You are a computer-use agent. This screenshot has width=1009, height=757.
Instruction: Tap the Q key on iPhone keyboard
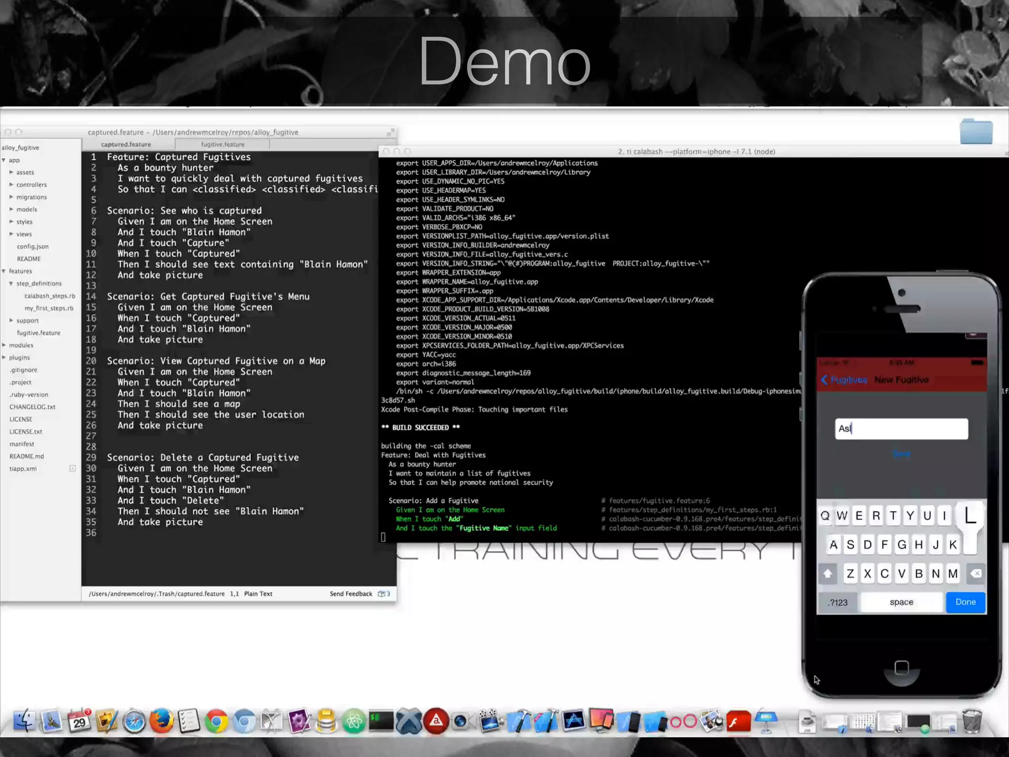click(x=825, y=516)
